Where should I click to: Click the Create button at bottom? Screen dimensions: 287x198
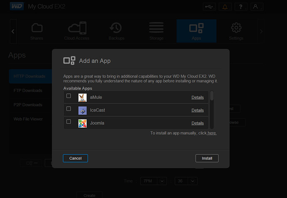tap(89, 195)
